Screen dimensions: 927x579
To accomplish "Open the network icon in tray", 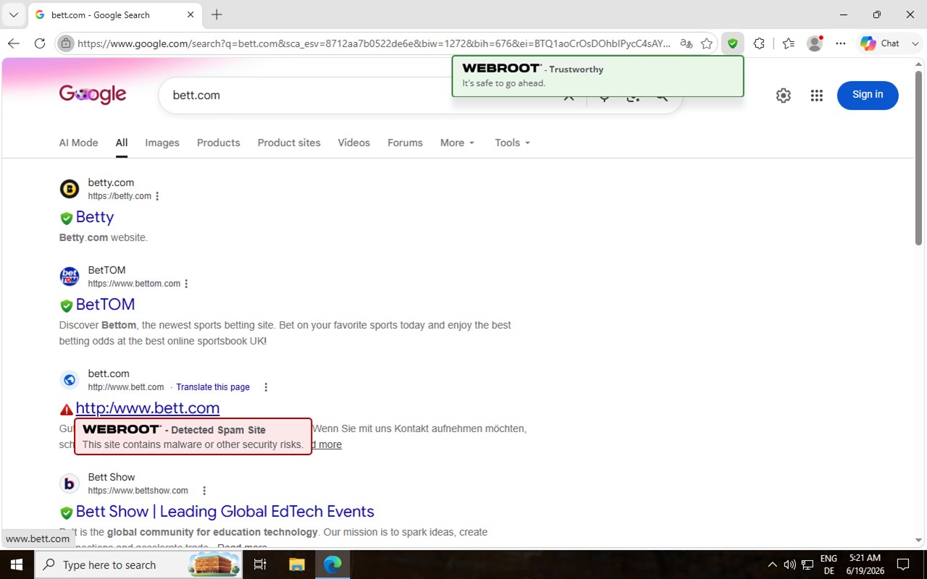I will click(808, 565).
